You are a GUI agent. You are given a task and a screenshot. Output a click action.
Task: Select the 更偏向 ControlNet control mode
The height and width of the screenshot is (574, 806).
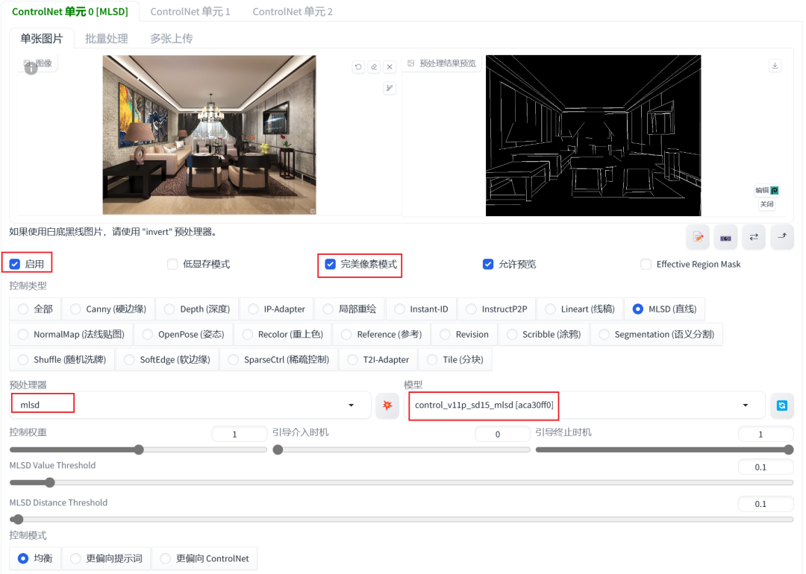pos(204,558)
